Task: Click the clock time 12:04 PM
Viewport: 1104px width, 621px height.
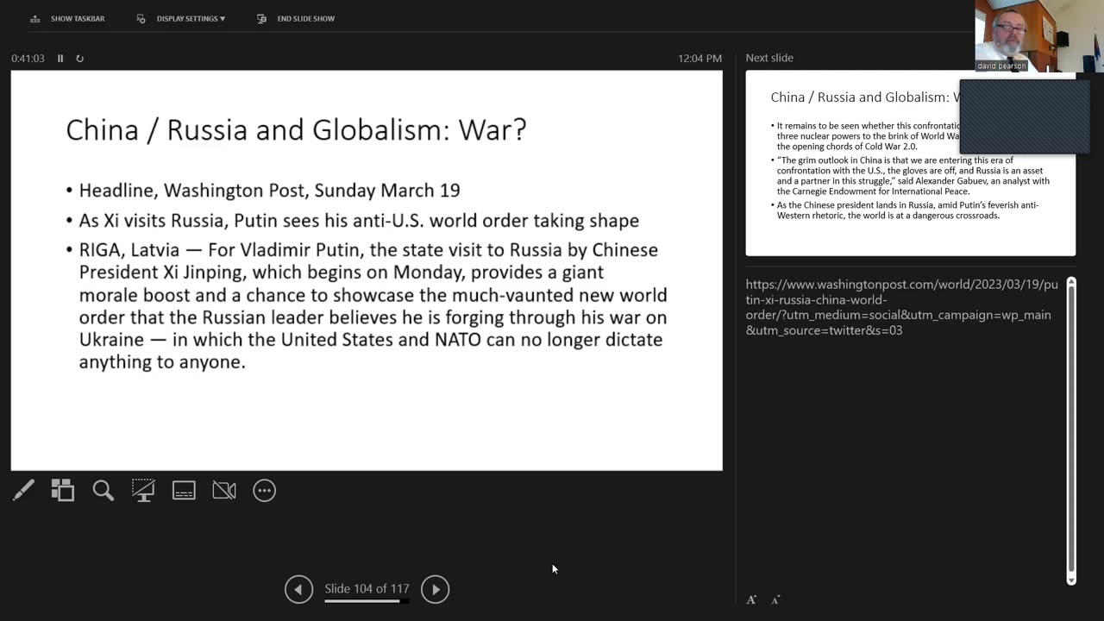Action: pyautogui.click(x=699, y=59)
